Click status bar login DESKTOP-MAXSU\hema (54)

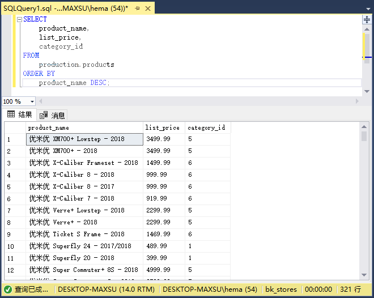[x=210, y=290]
